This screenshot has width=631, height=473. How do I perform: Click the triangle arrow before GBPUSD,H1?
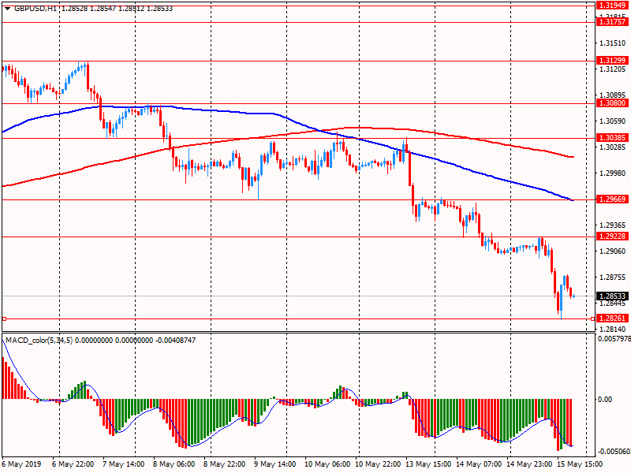pos(7,8)
